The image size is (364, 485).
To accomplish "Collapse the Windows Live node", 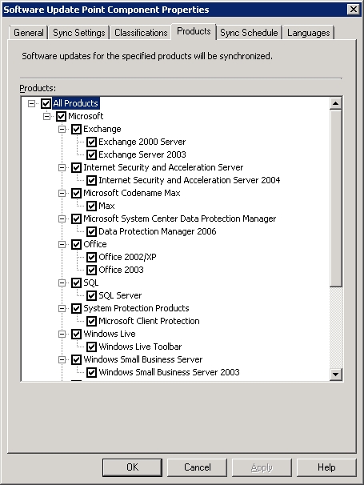I will [x=62, y=334].
